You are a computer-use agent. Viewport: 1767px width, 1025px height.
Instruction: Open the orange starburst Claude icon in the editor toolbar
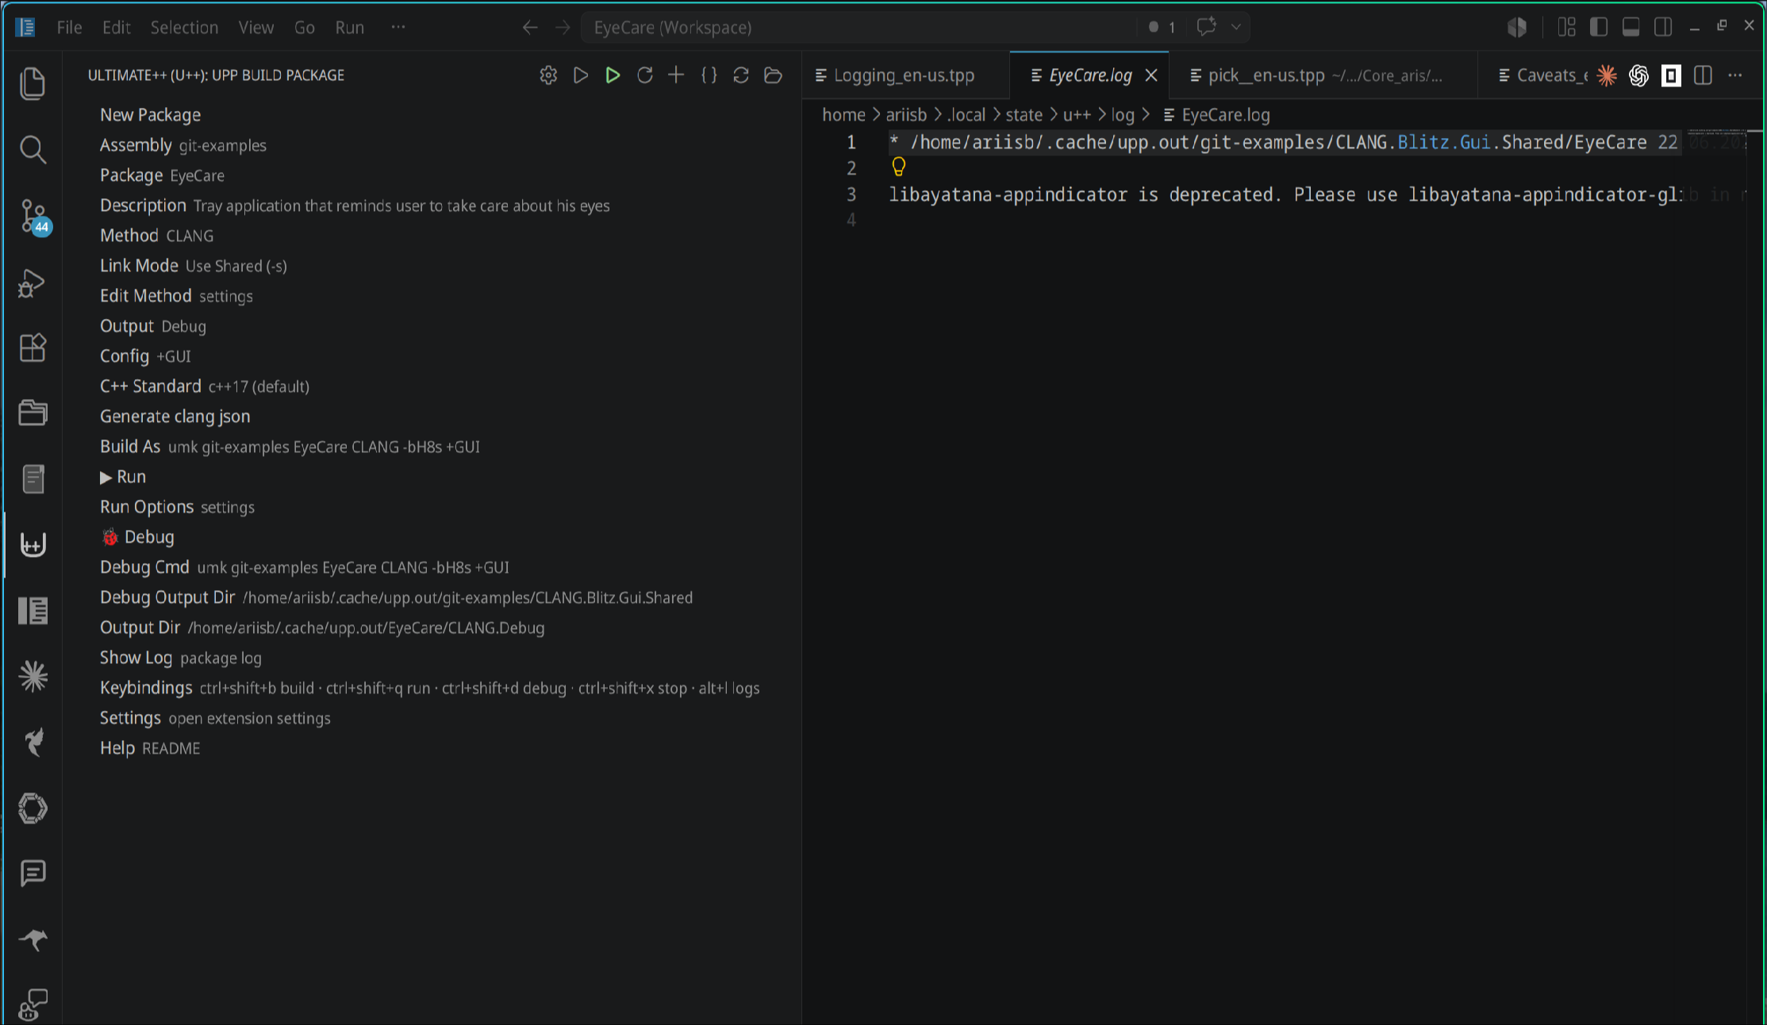pyautogui.click(x=1607, y=75)
